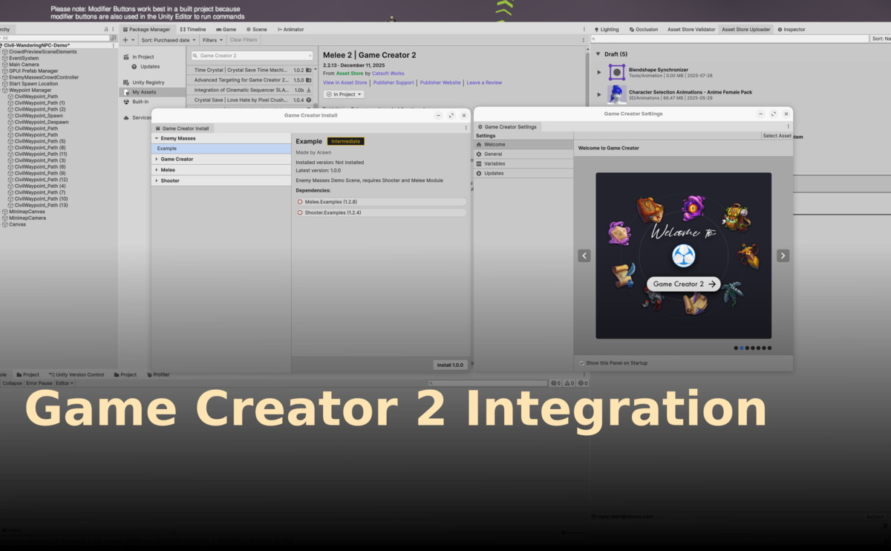Click the Blendshape Synchronizer asset icon
The image size is (891, 551).
[617, 73]
